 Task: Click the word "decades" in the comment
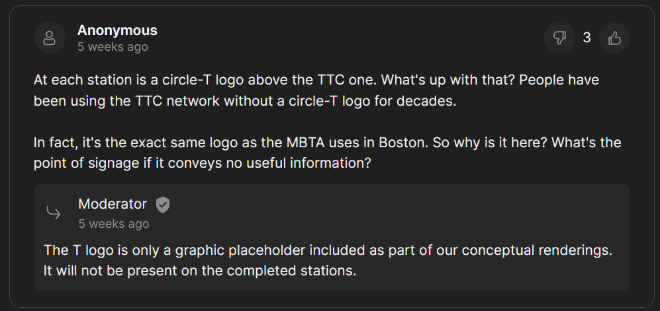(430, 101)
